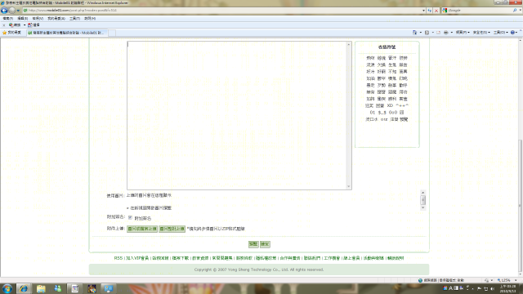523x294 pixels.
Task: Expand the address bar history dropdown arrow
Action: (x=423, y=11)
